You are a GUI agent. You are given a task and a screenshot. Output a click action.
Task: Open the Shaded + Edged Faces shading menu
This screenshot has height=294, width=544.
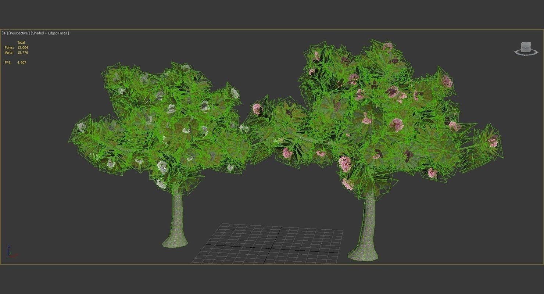50,33
